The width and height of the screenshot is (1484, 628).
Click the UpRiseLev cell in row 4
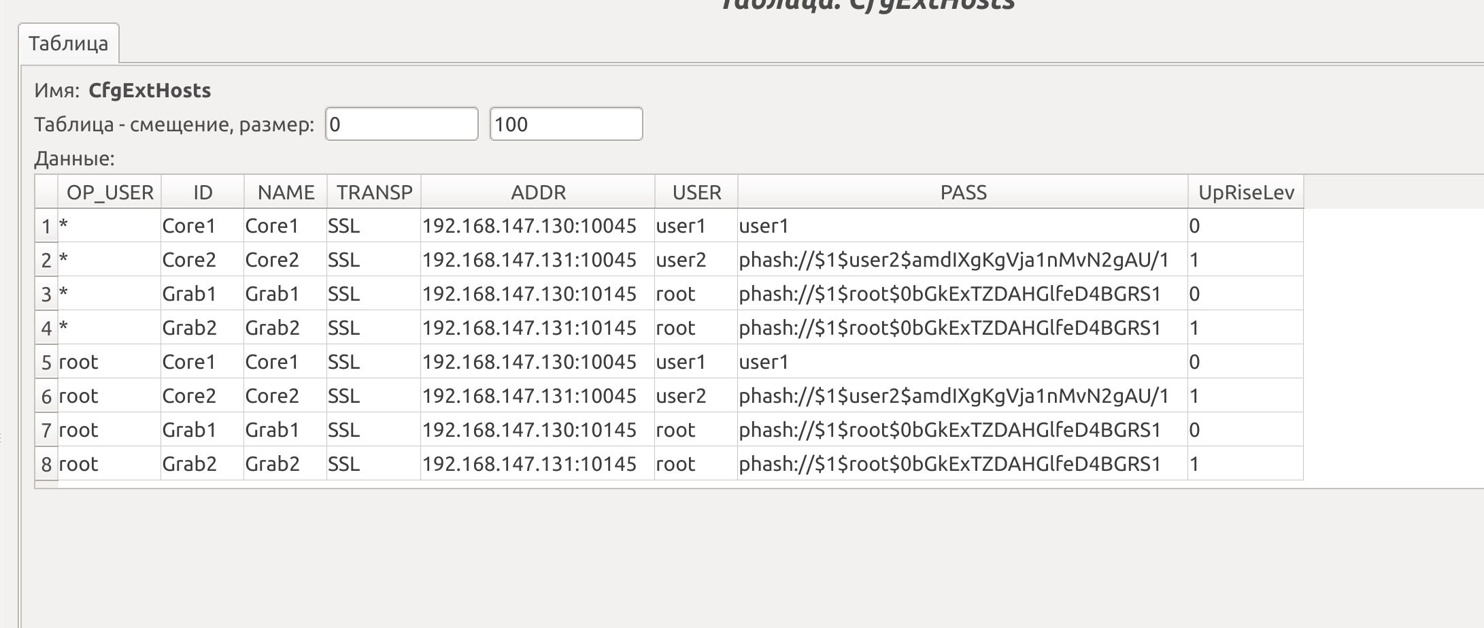(1245, 329)
